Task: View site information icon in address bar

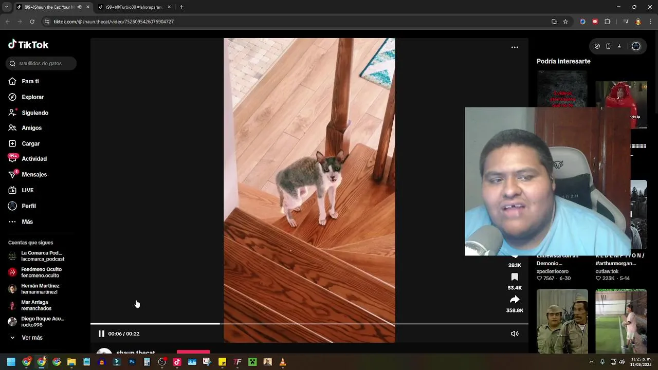Action: pyautogui.click(x=47, y=22)
